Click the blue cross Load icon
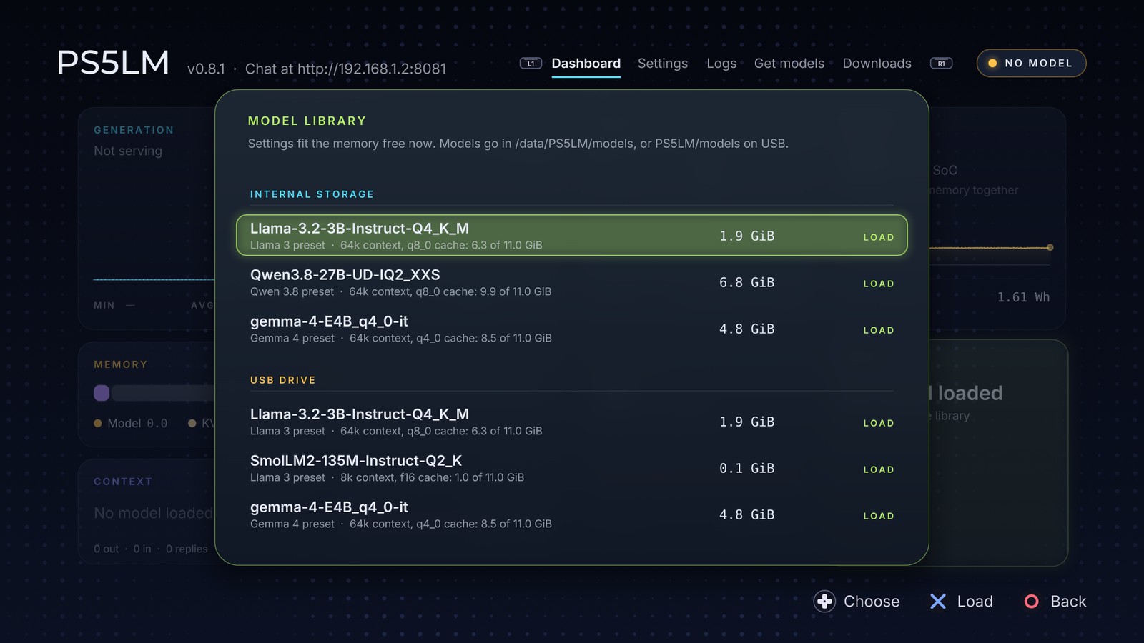Viewport: 1144px width, 643px height. point(938,602)
